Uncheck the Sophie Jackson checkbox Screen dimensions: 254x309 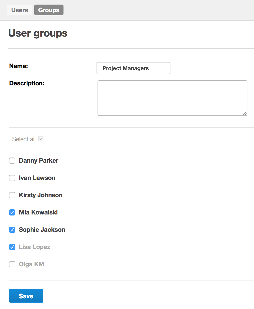click(x=12, y=230)
